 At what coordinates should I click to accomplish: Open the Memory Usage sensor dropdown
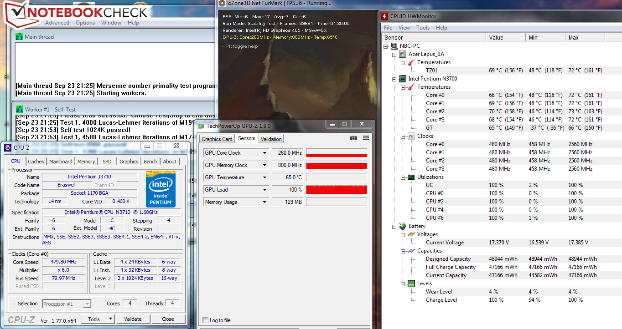click(264, 202)
